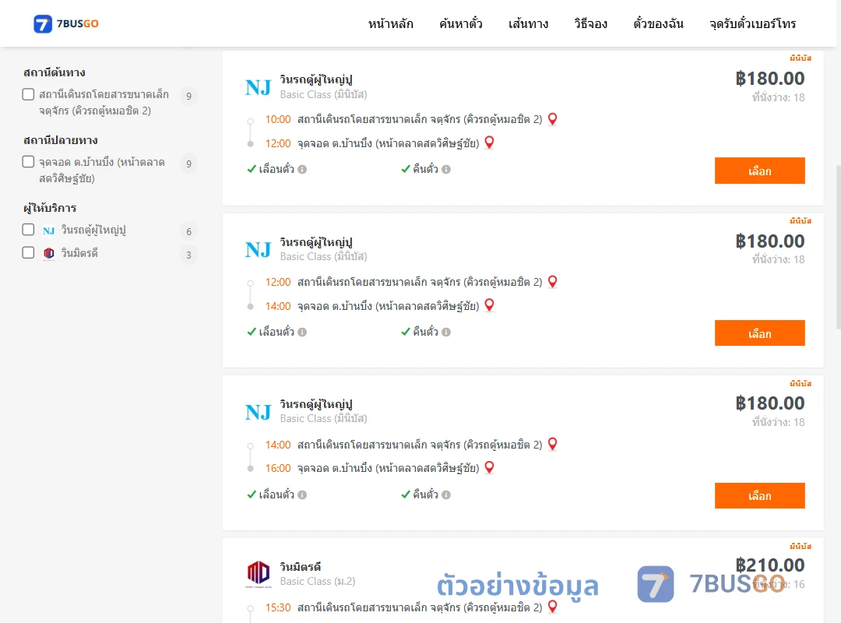
Task: Click ฿180.00 price on the 12:00 trip
Action: [x=769, y=241]
